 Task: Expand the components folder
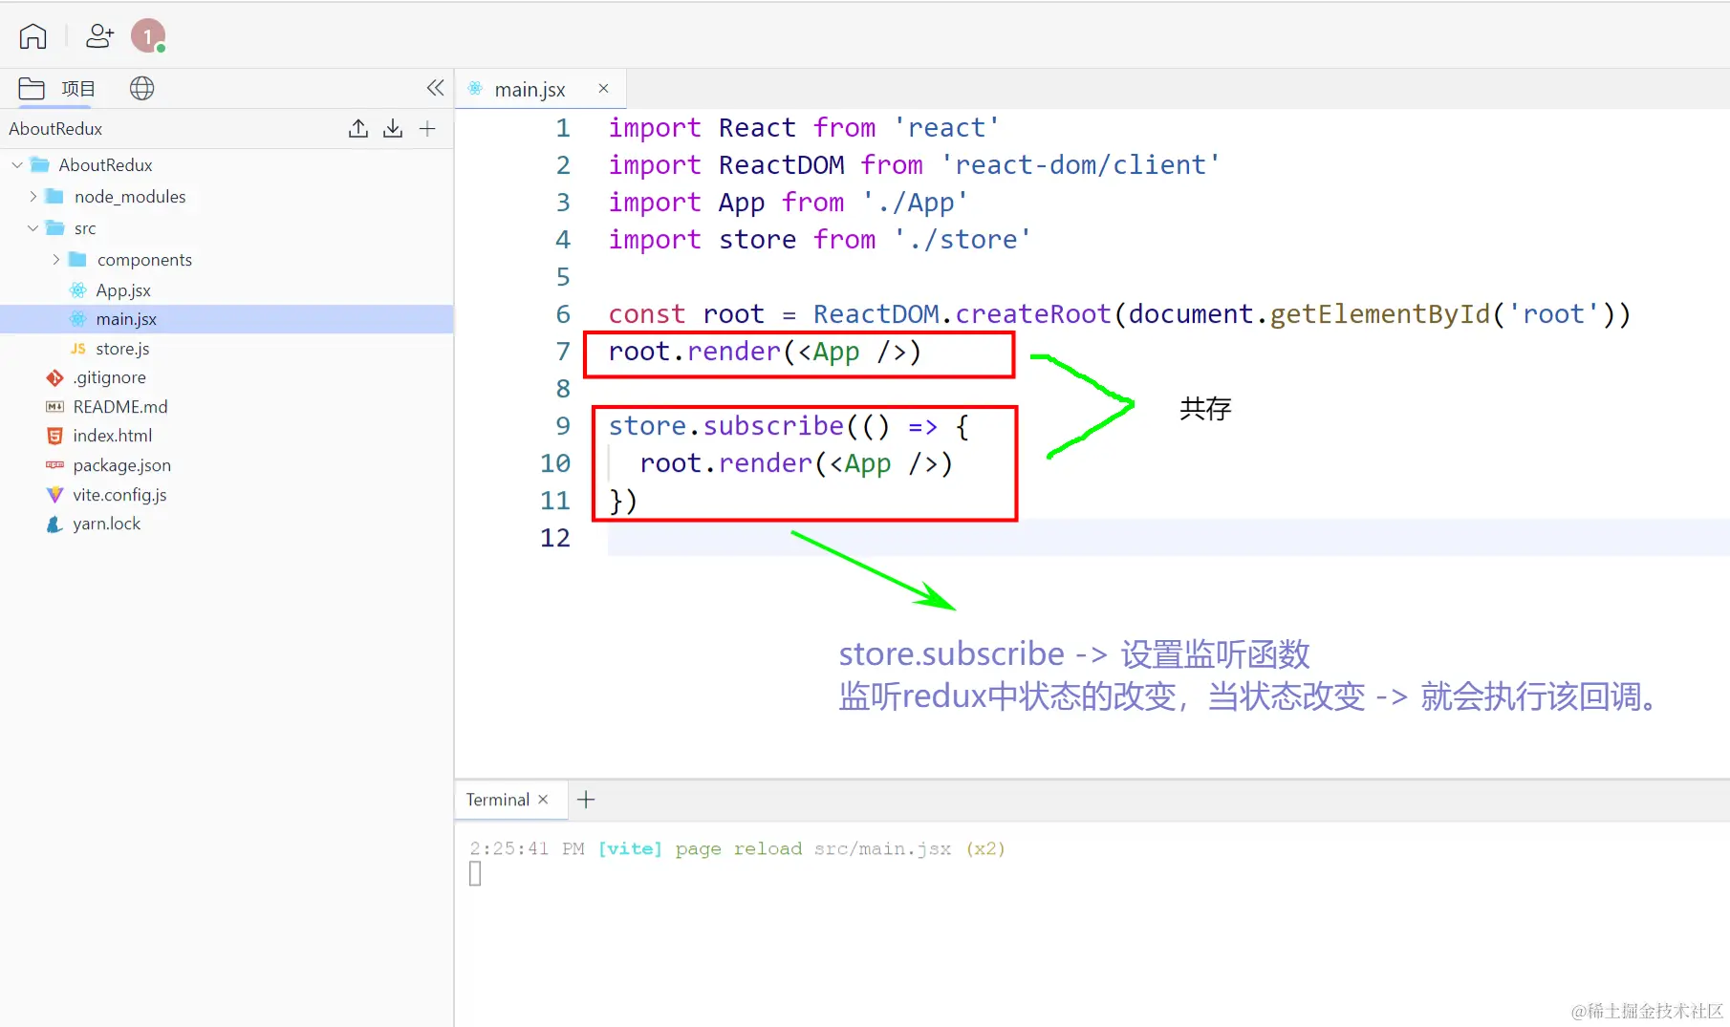56,260
